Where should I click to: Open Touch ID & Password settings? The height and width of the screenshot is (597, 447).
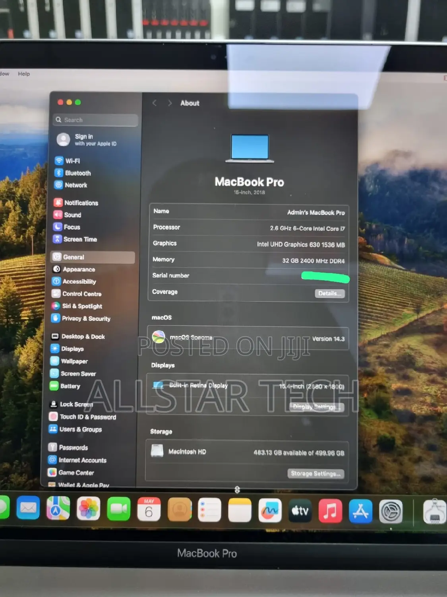(x=83, y=417)
